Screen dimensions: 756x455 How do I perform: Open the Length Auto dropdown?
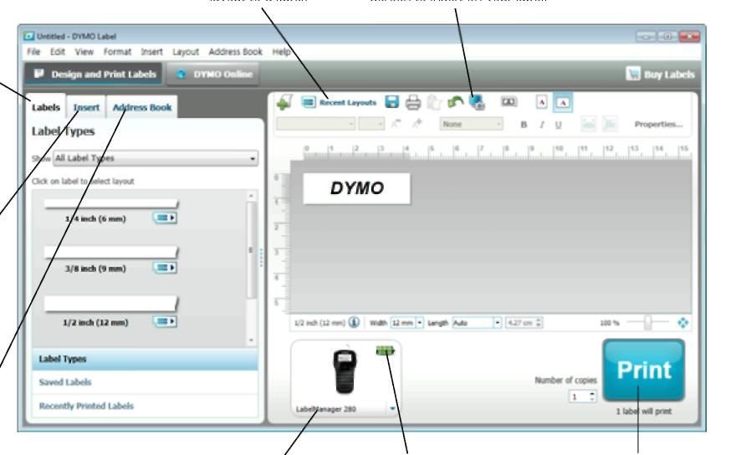[x=477, y=323]
